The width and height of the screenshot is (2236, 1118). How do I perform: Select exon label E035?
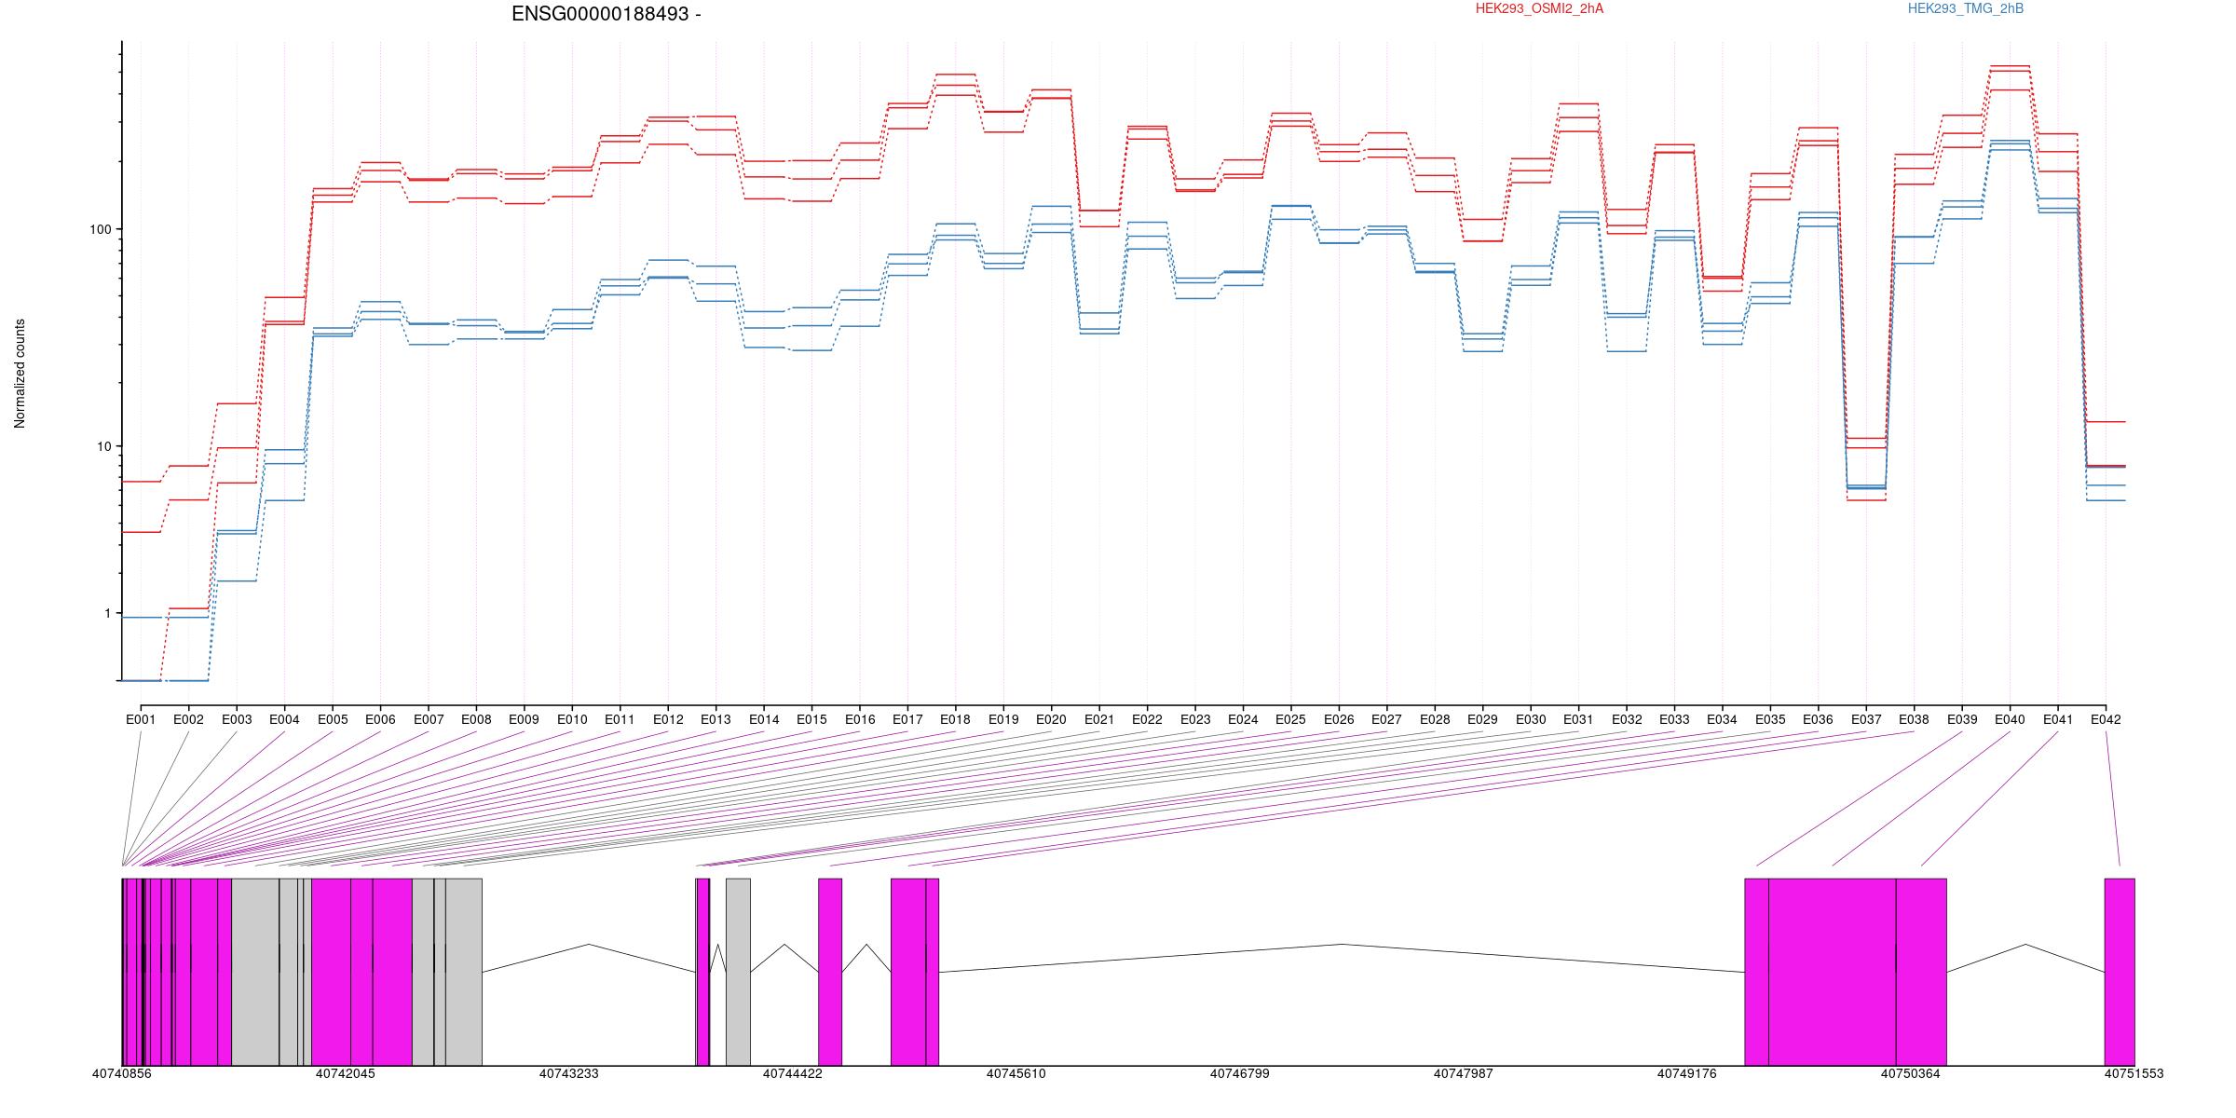pos(1770,719)
